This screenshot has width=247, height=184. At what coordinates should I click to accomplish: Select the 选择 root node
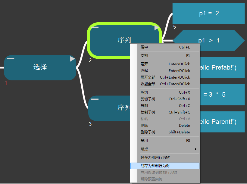(40, 67)
